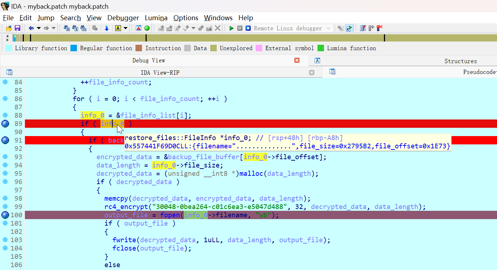Open the Windows menu

218,18
